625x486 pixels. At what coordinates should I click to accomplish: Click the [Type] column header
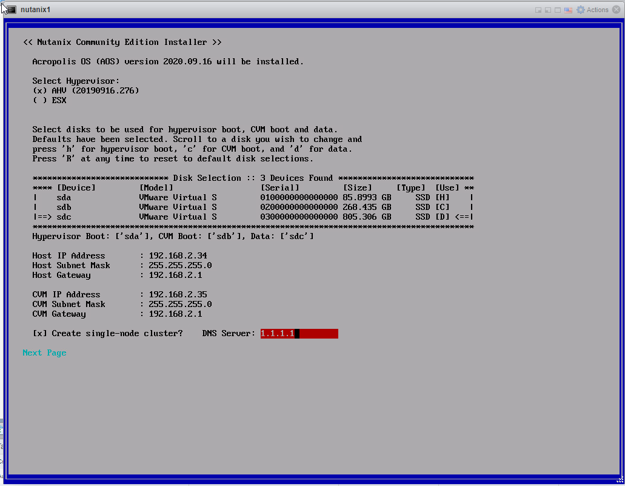410,187
